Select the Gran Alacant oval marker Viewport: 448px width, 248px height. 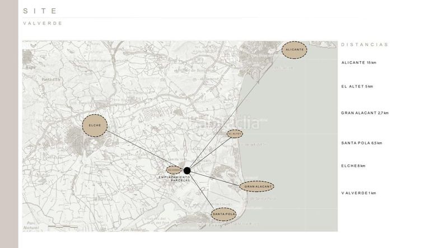(256, 186)
